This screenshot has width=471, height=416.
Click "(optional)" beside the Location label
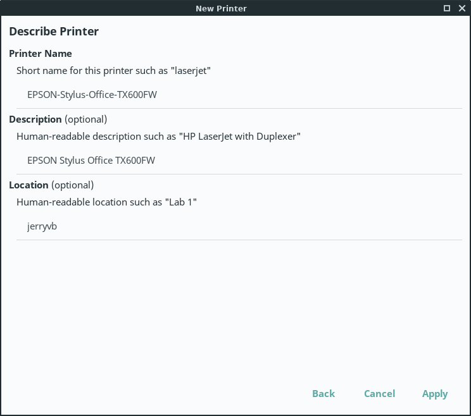tap(72, 185)
